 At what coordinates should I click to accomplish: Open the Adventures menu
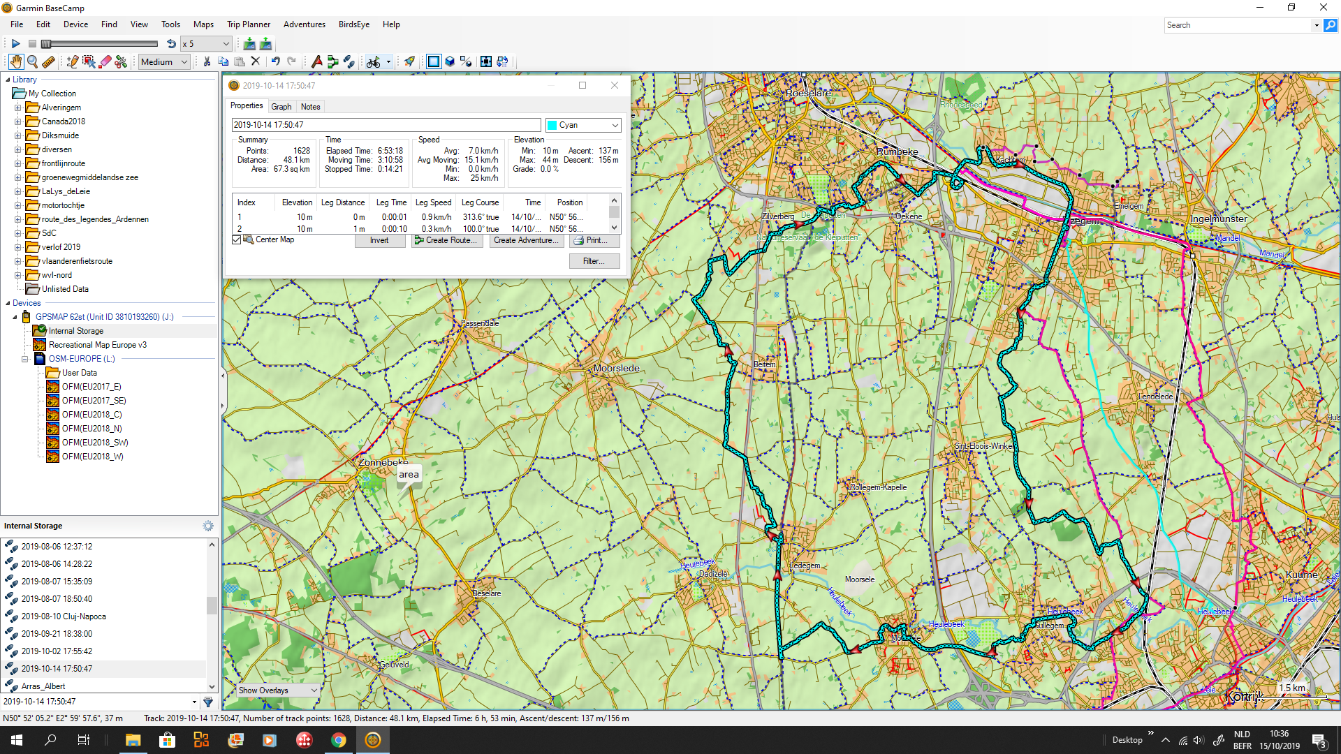pos(305,24)
